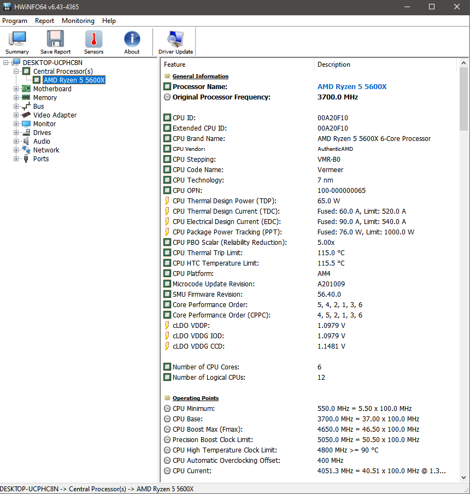The width and height of the screenshot is (470, 494).
Task: Click the Audio speaker icon in tree
Action: coord(26,141)
